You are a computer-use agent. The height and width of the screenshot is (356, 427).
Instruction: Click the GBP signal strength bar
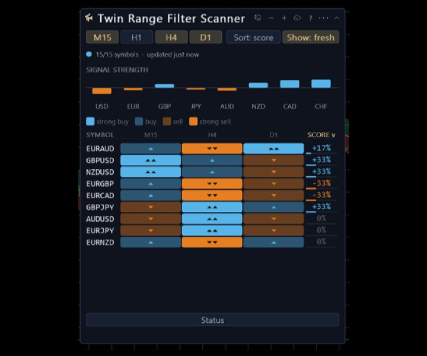click(x=164, y=86)
